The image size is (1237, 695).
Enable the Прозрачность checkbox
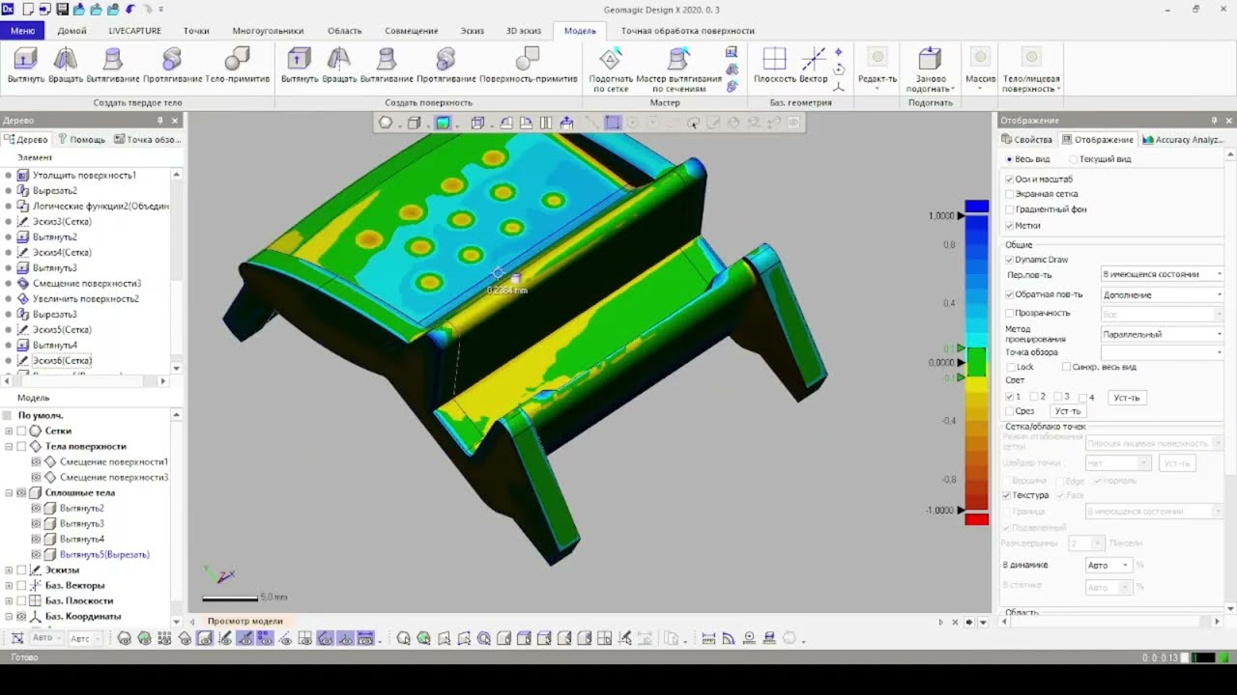[x=1010, y=313]
